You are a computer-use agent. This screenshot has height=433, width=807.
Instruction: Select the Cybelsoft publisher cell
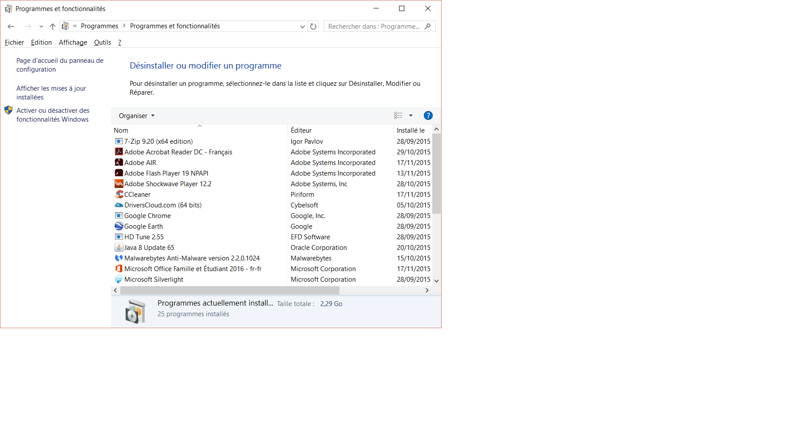pos(304,205)
